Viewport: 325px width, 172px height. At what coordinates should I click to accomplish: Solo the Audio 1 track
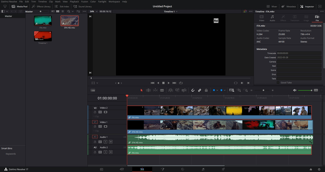pyautogui.click(x=105, y=142)
